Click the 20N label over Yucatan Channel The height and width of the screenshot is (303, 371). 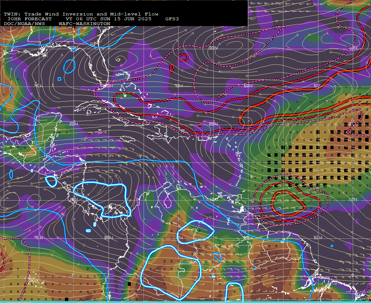pos(74,124)
